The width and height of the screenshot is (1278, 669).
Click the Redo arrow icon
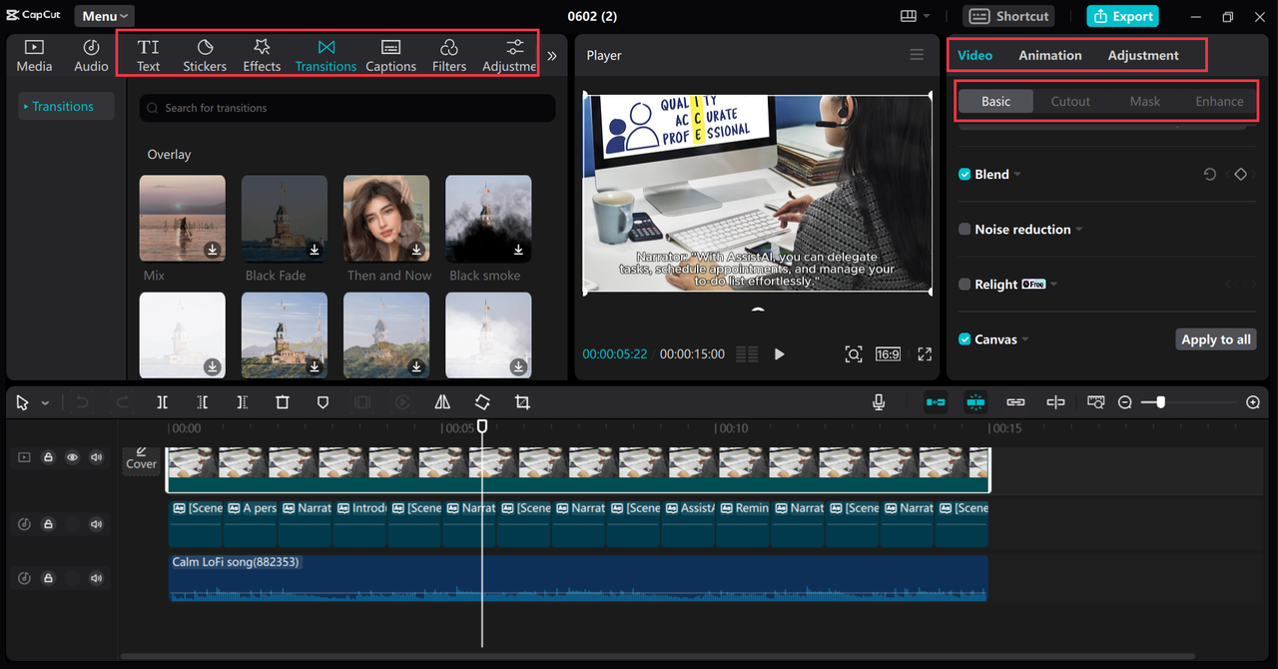point(123,402)
